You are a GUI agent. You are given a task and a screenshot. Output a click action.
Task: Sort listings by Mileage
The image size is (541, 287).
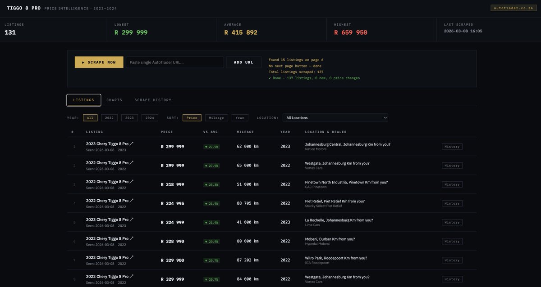216,118
